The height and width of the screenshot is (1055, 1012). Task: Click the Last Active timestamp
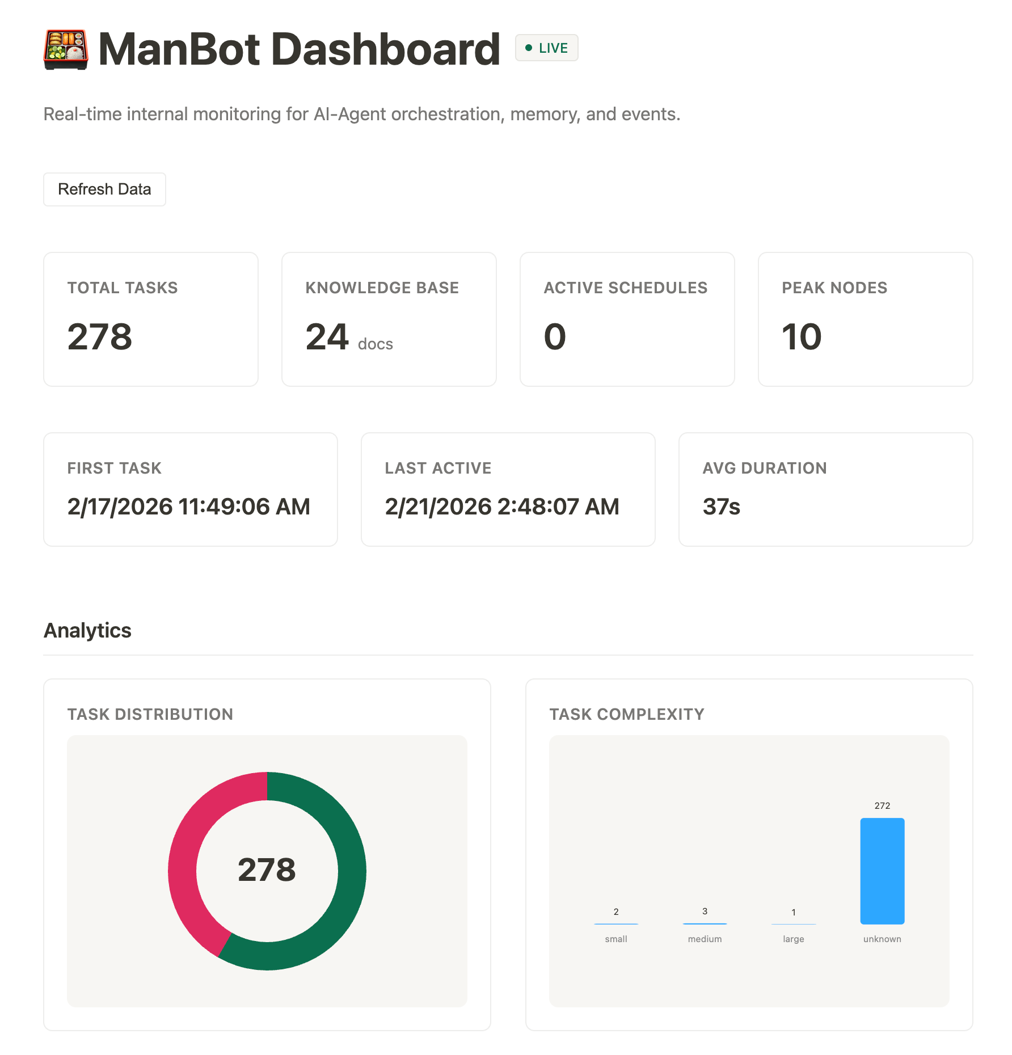[502, 507]
